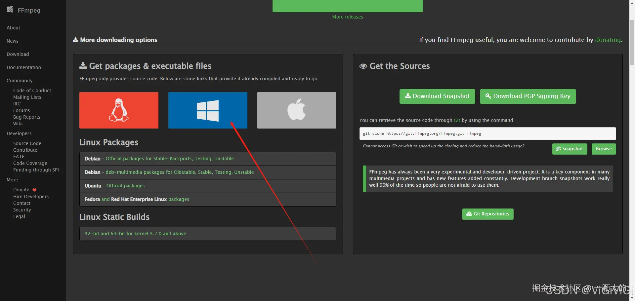Open Mailing Lists link

click(27, 97)
